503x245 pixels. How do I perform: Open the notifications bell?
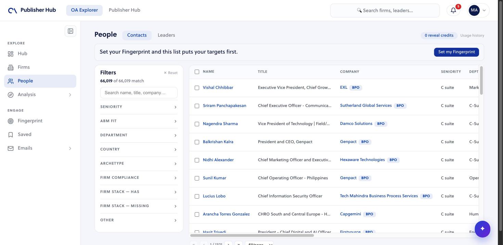click(453, 10)
